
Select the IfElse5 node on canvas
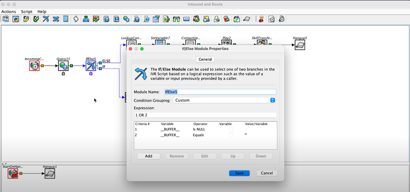point(91,66)
